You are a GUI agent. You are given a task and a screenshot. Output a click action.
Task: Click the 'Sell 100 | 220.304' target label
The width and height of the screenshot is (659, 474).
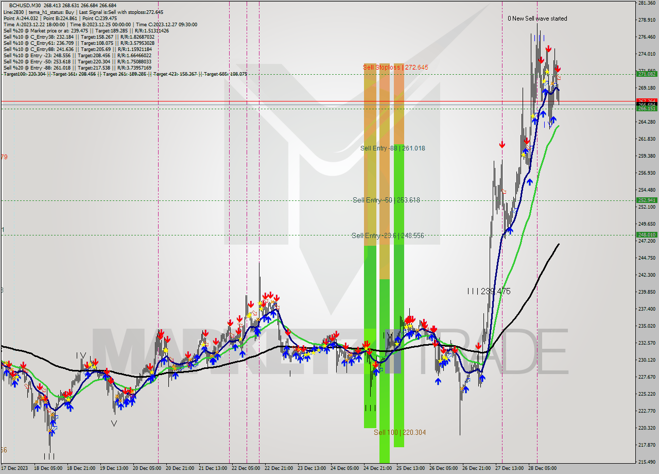[x=400, y=433]
